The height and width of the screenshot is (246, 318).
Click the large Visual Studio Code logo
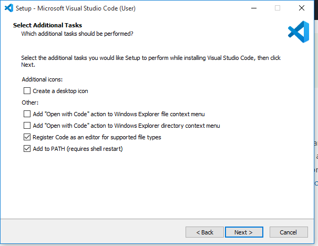(x=299, y=32)
